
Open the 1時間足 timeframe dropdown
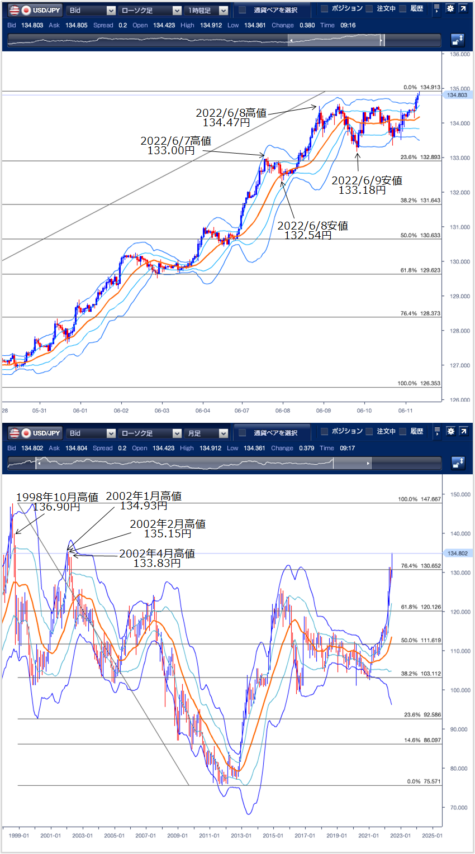pyautogui.click(x=207, y=10)
